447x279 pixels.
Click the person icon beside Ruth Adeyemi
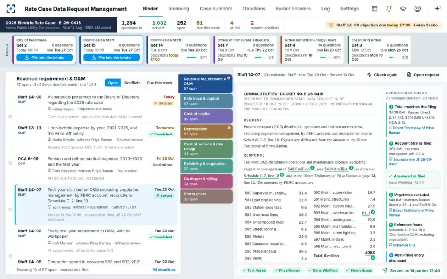50,171
